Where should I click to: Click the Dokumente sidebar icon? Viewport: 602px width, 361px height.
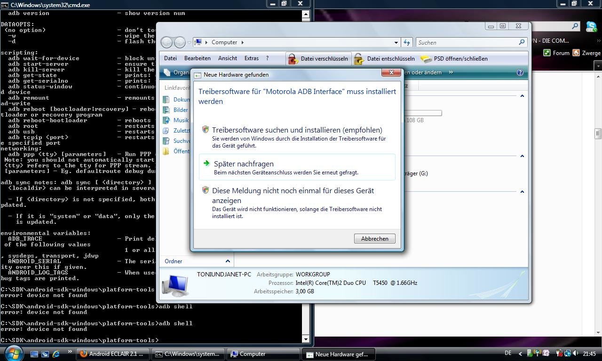tap(166, 100)
